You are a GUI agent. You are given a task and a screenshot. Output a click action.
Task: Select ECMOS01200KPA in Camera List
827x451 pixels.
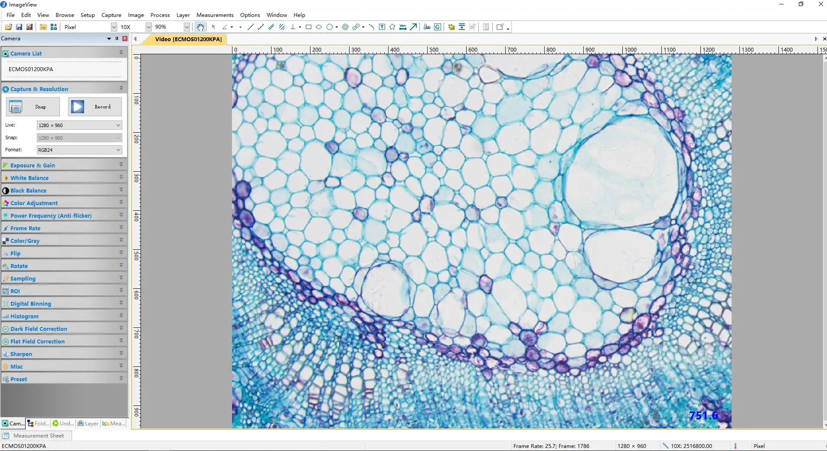[31, 69]
